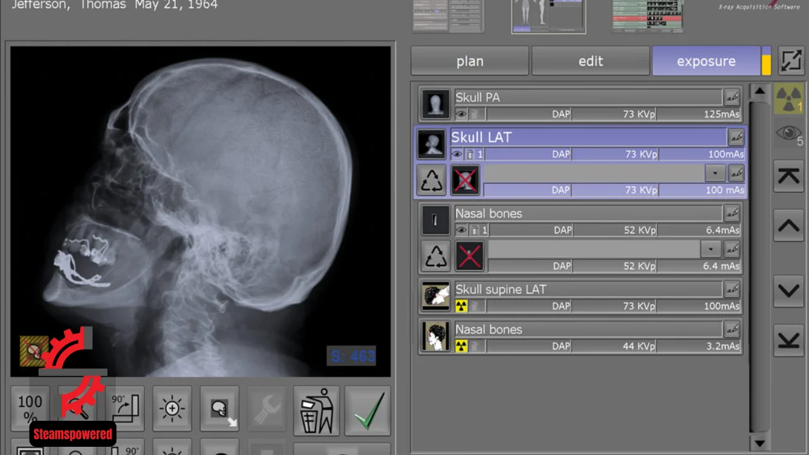Click the Skull supine LAT thumbnail icon

point(435,296)
